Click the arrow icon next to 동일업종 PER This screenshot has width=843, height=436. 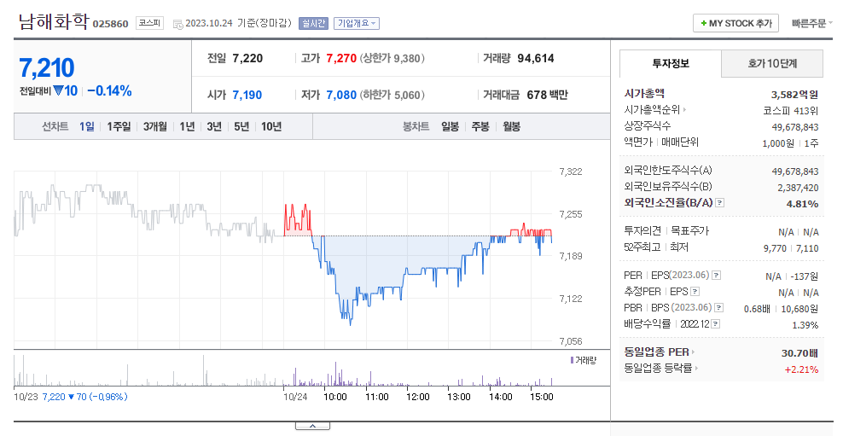pos(693,352)
